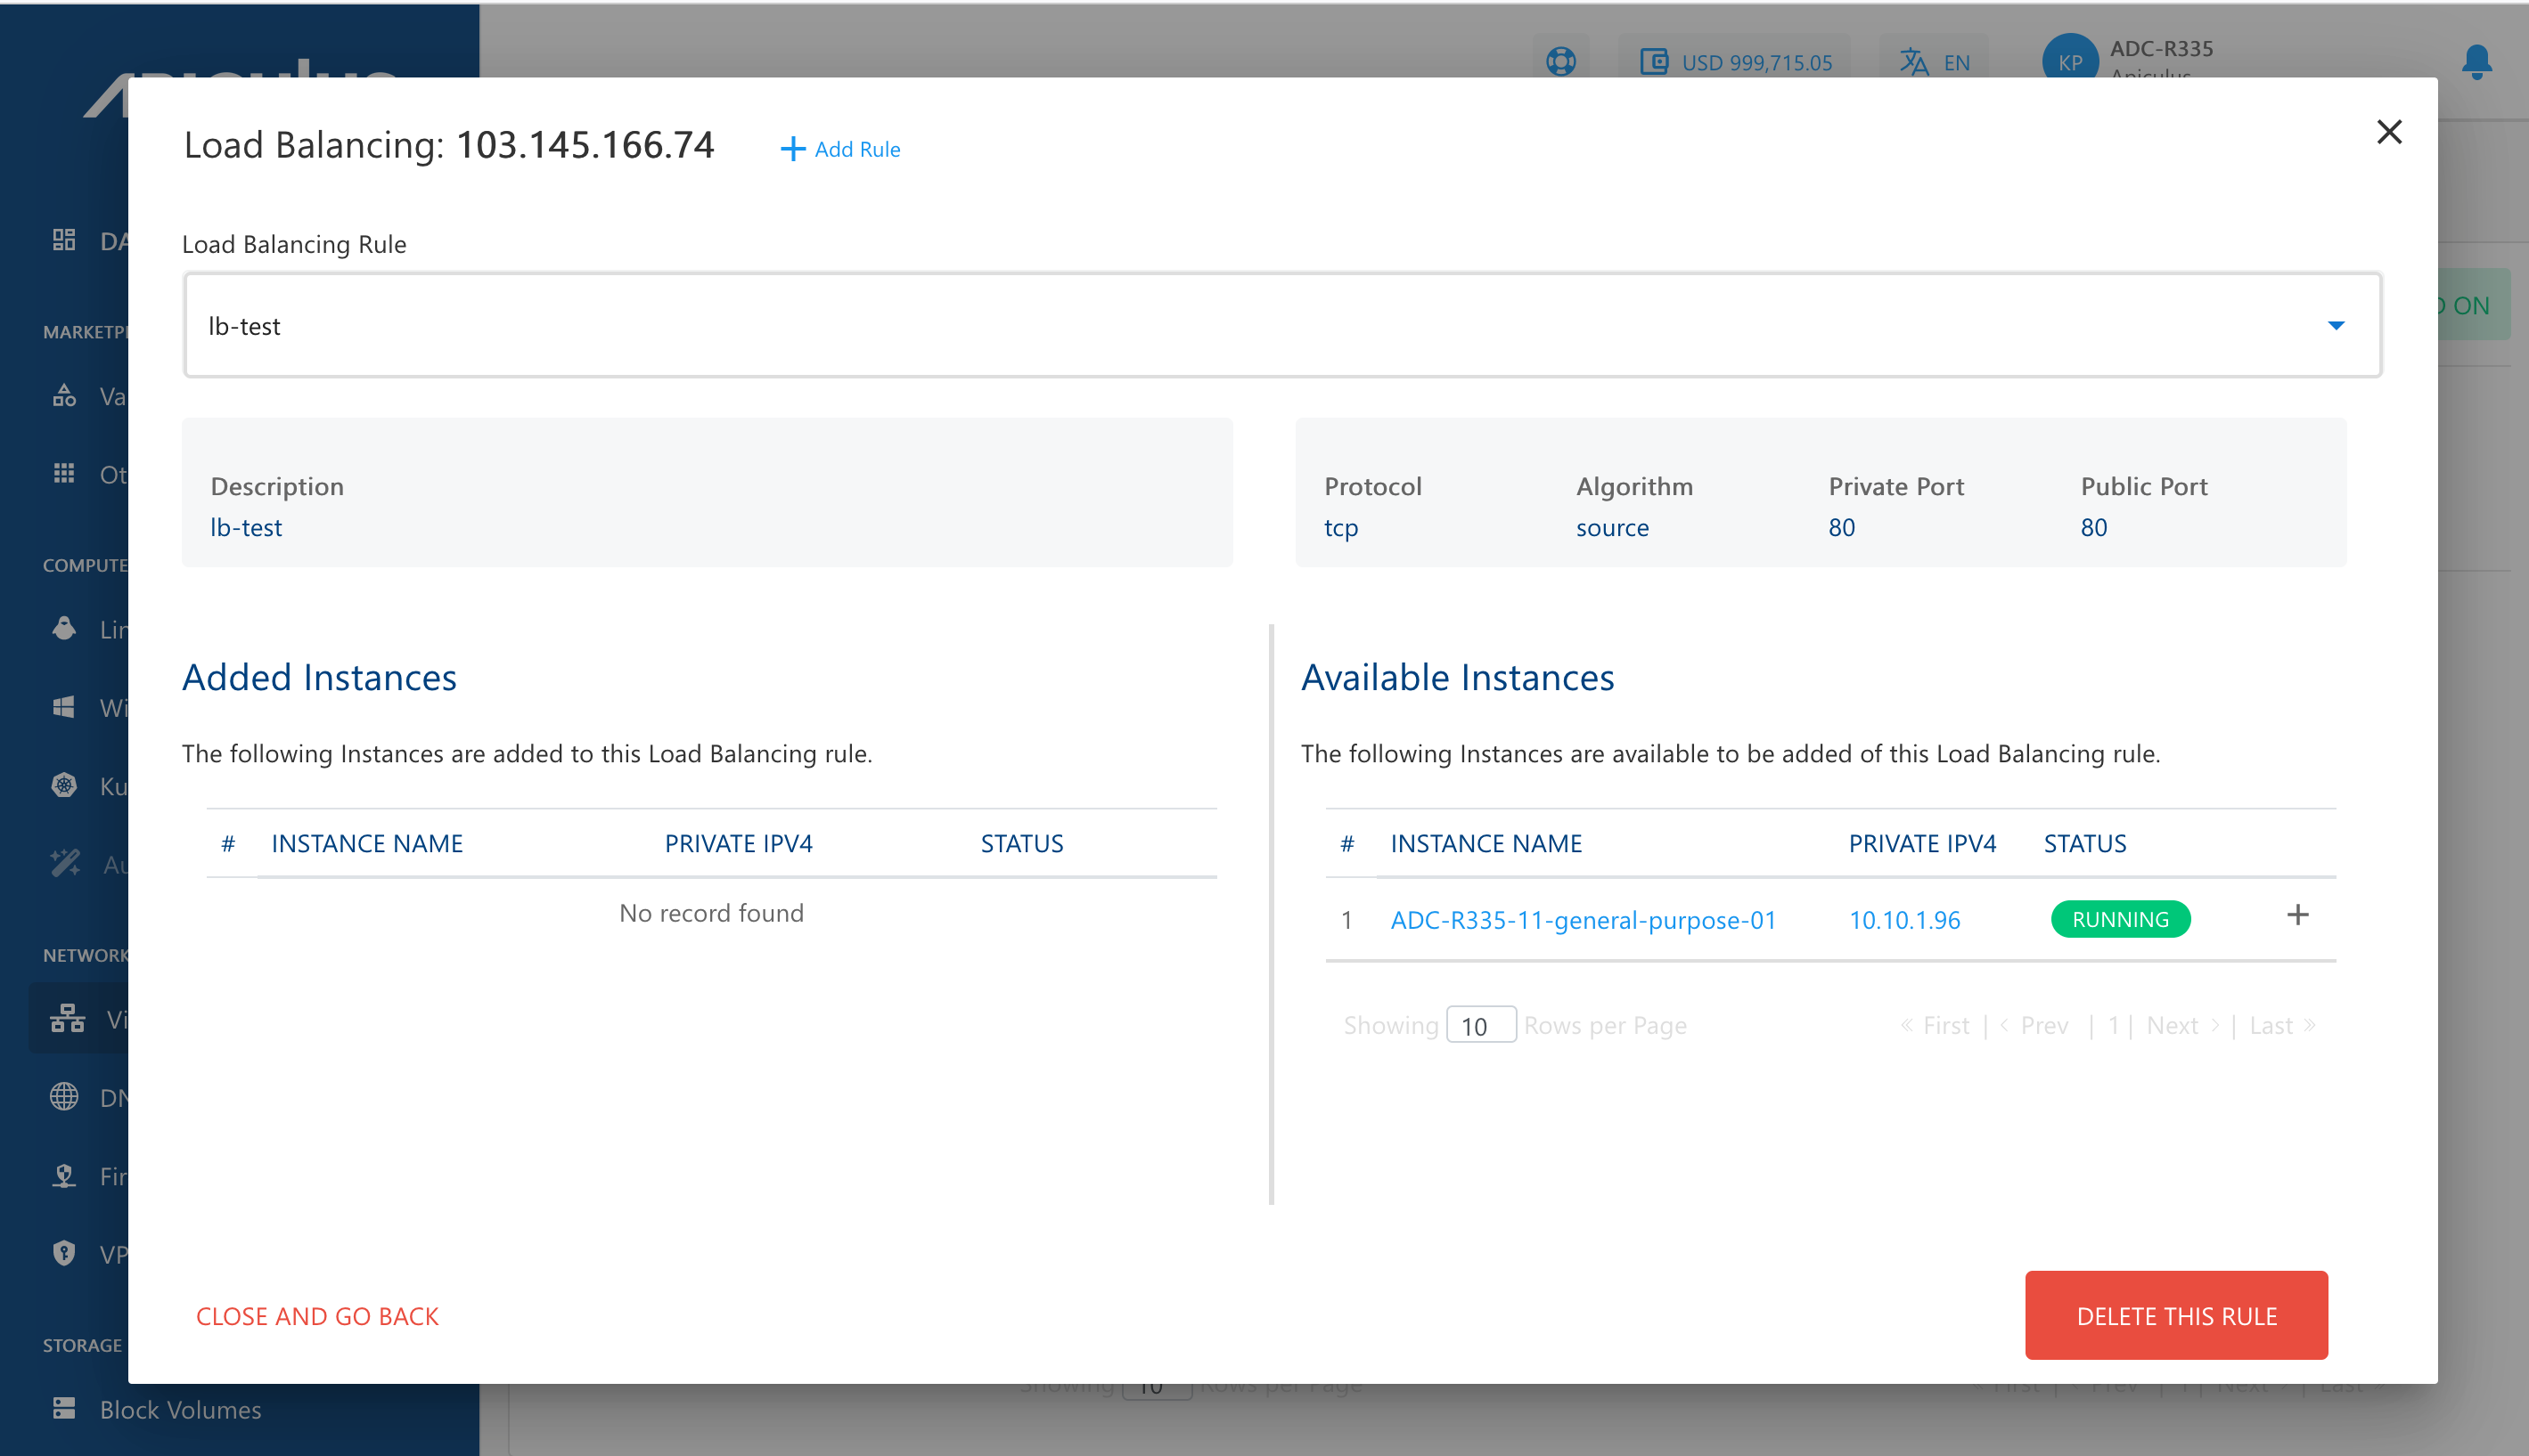Screen dimensions: 2529x1456
Task: Click the marketplace apps grid icon in sidebar
Action: coord(64,473)
